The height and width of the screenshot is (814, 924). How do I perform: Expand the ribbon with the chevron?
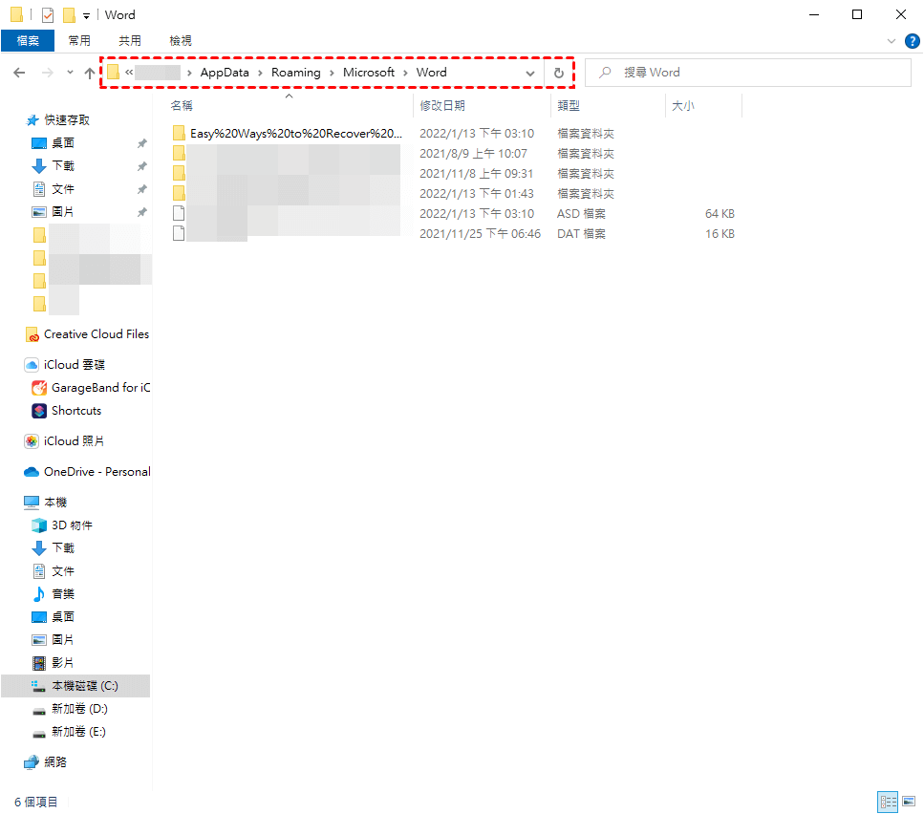tap(891, 41)
